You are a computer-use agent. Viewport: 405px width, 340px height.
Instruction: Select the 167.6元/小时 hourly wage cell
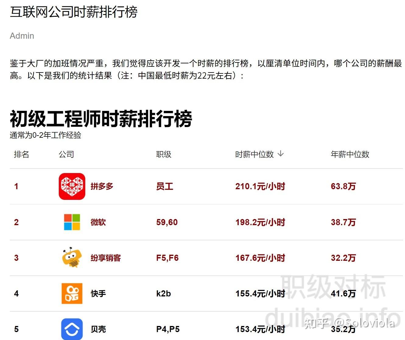pyautogui.click(x=260, y=258)
